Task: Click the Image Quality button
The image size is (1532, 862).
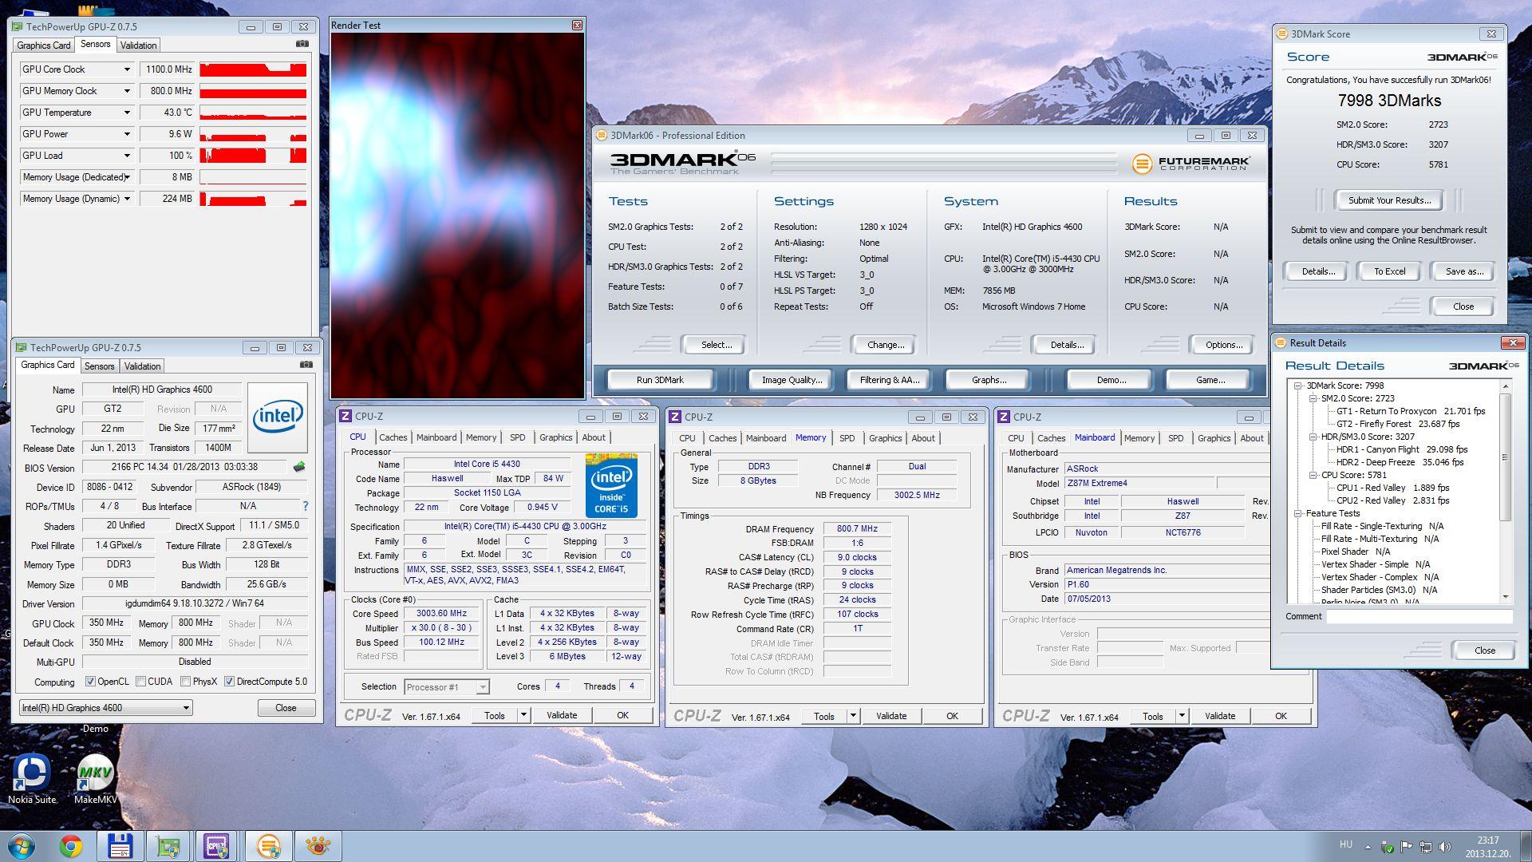Action: click(792, 380)
